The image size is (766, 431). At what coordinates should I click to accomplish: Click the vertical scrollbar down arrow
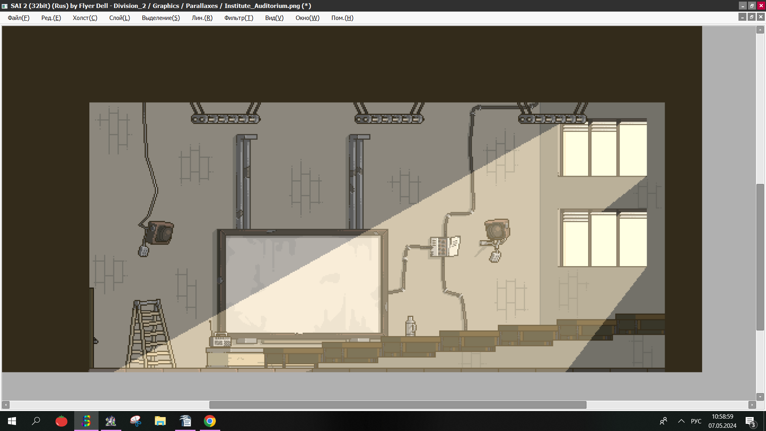pyautogui.click(x=760, y=397)
